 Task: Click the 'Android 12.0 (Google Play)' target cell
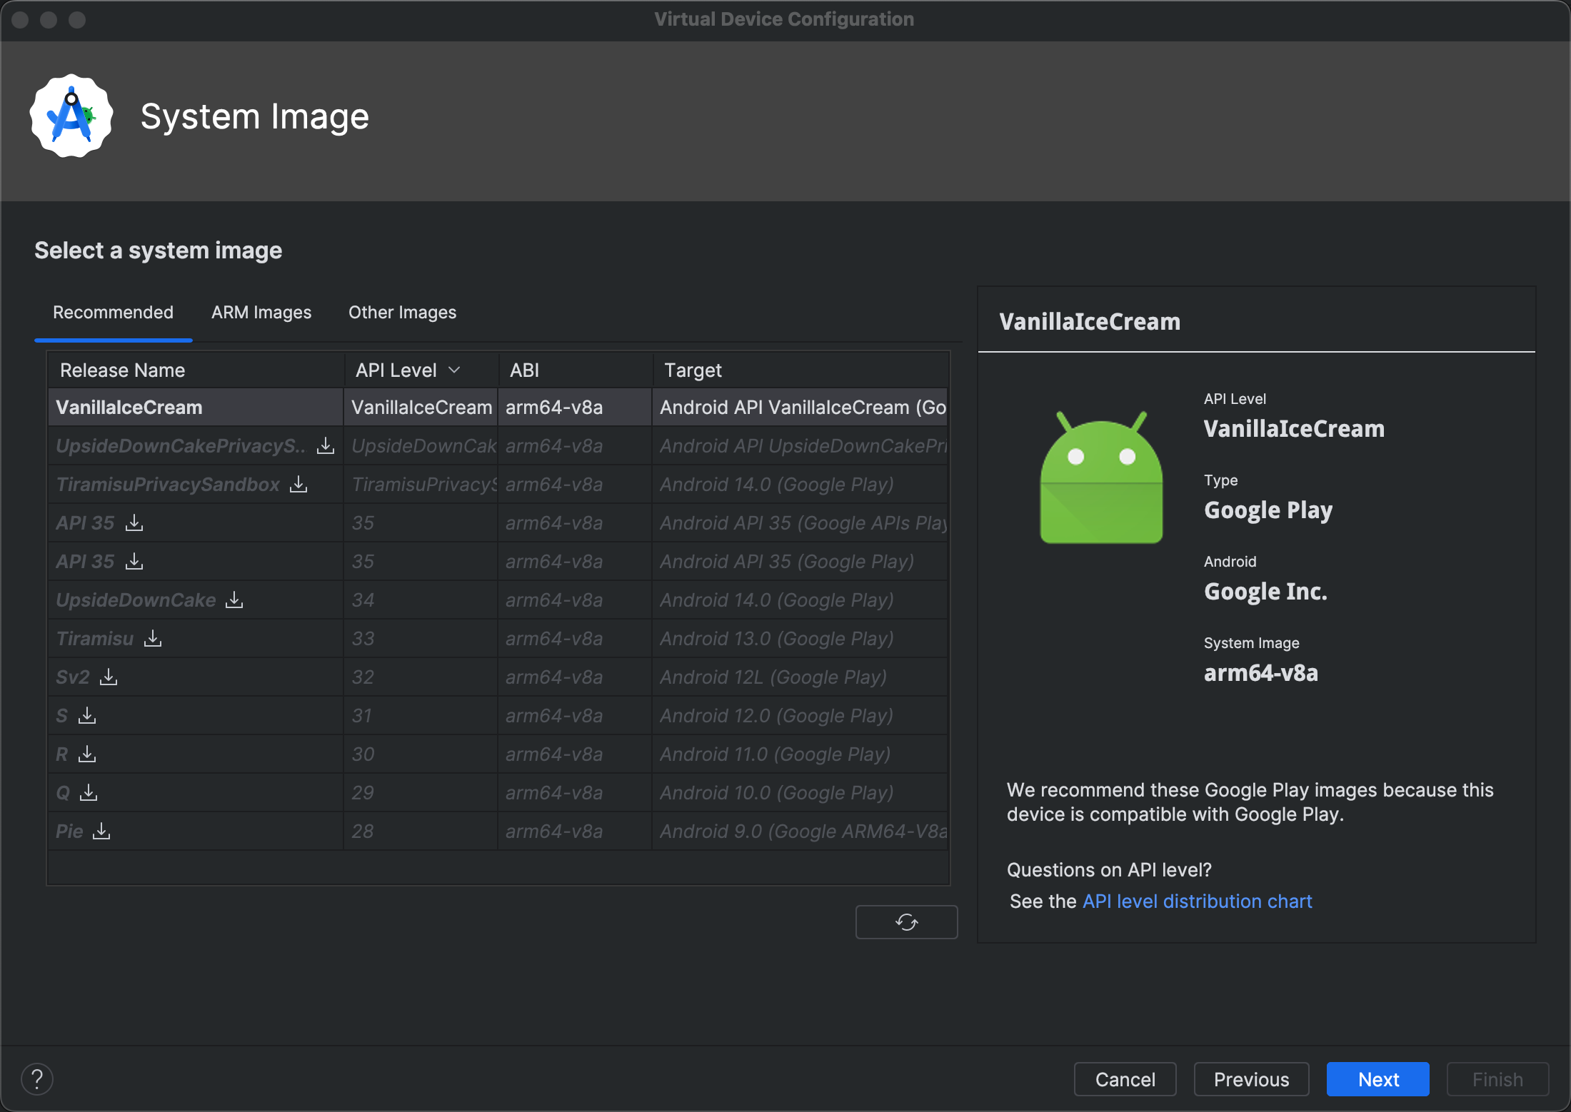(x=800, y=715)
